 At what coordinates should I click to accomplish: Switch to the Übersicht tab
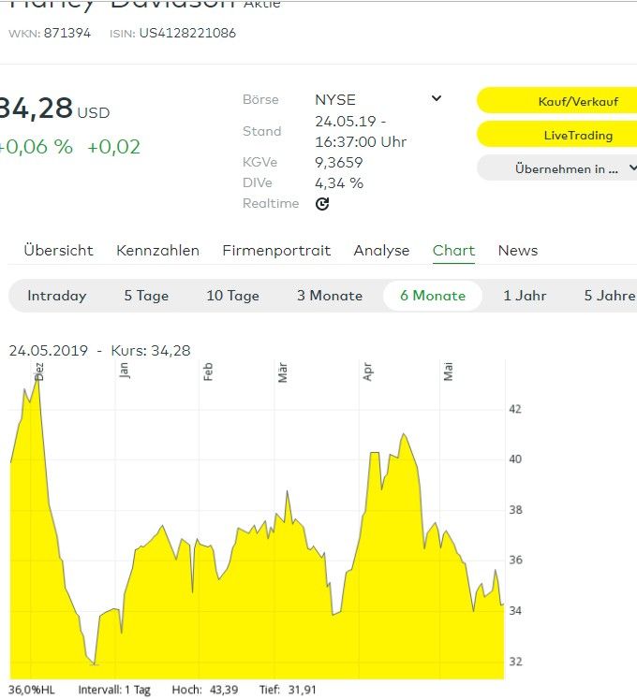(58, 251)
